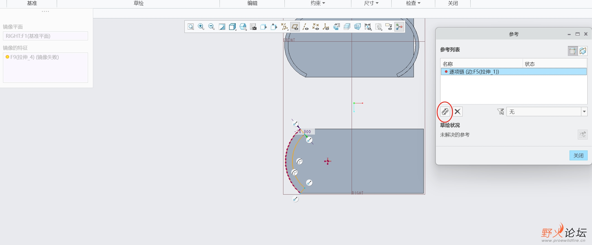Toggle the note tag display icon
The image size is (592, 245).
389,27
